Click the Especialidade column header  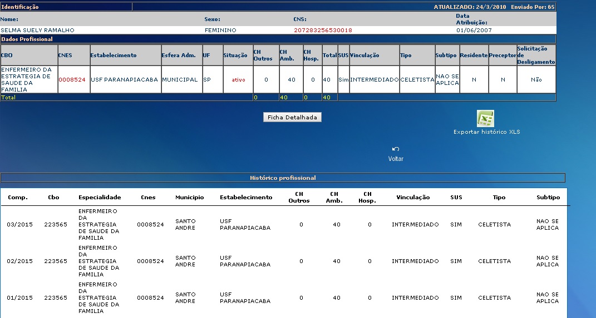(100, 198)
